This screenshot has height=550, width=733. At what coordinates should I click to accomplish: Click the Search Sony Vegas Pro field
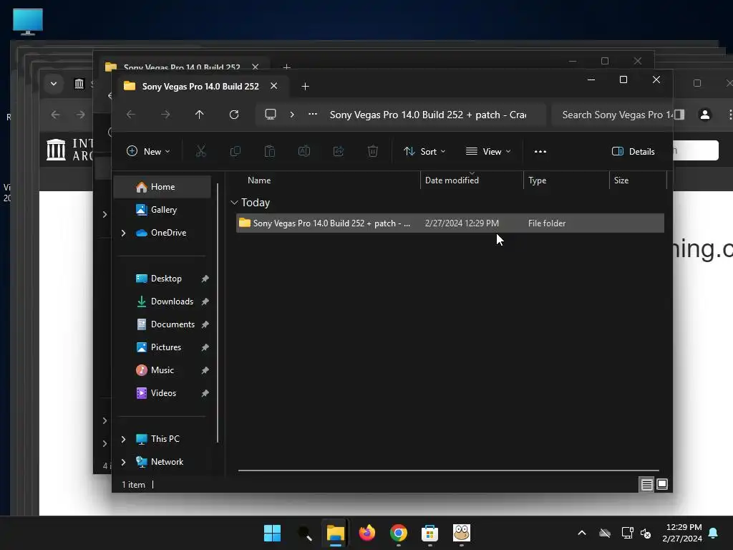click(612, 115)
